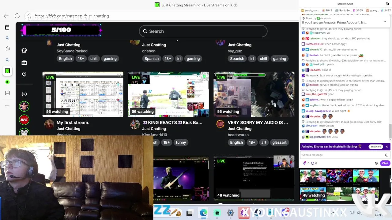
Task: Open say_guz channel link
Action: tap(235, 51)
